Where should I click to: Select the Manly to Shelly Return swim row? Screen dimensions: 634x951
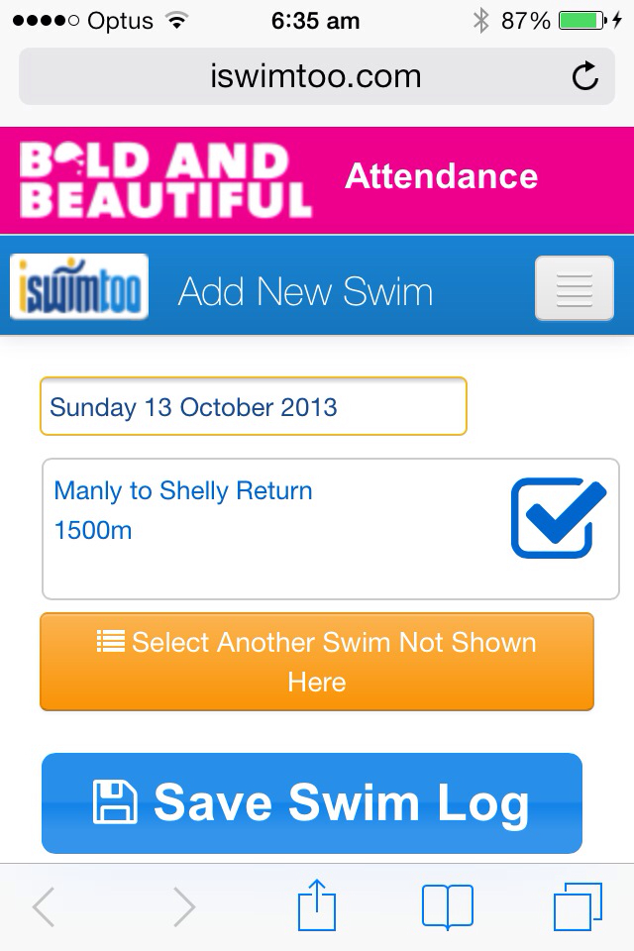pyautogui.click(x=331, y=529)
